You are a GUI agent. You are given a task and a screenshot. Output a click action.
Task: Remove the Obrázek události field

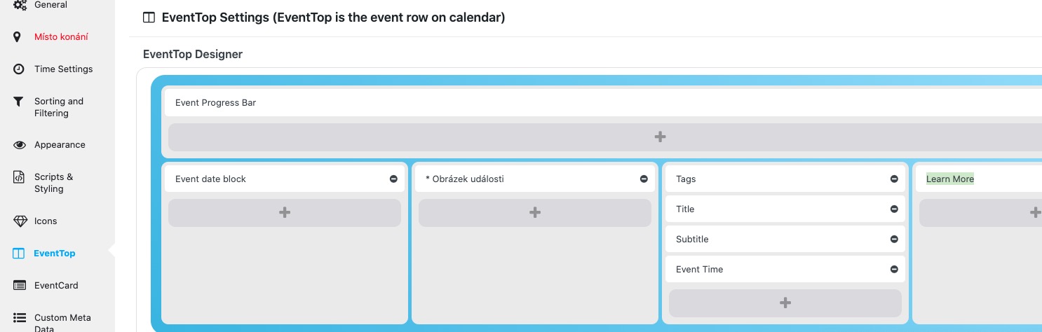(644, 179)
